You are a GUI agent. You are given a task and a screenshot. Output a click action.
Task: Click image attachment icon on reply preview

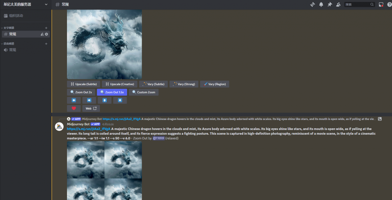click(x=380, y=119)
